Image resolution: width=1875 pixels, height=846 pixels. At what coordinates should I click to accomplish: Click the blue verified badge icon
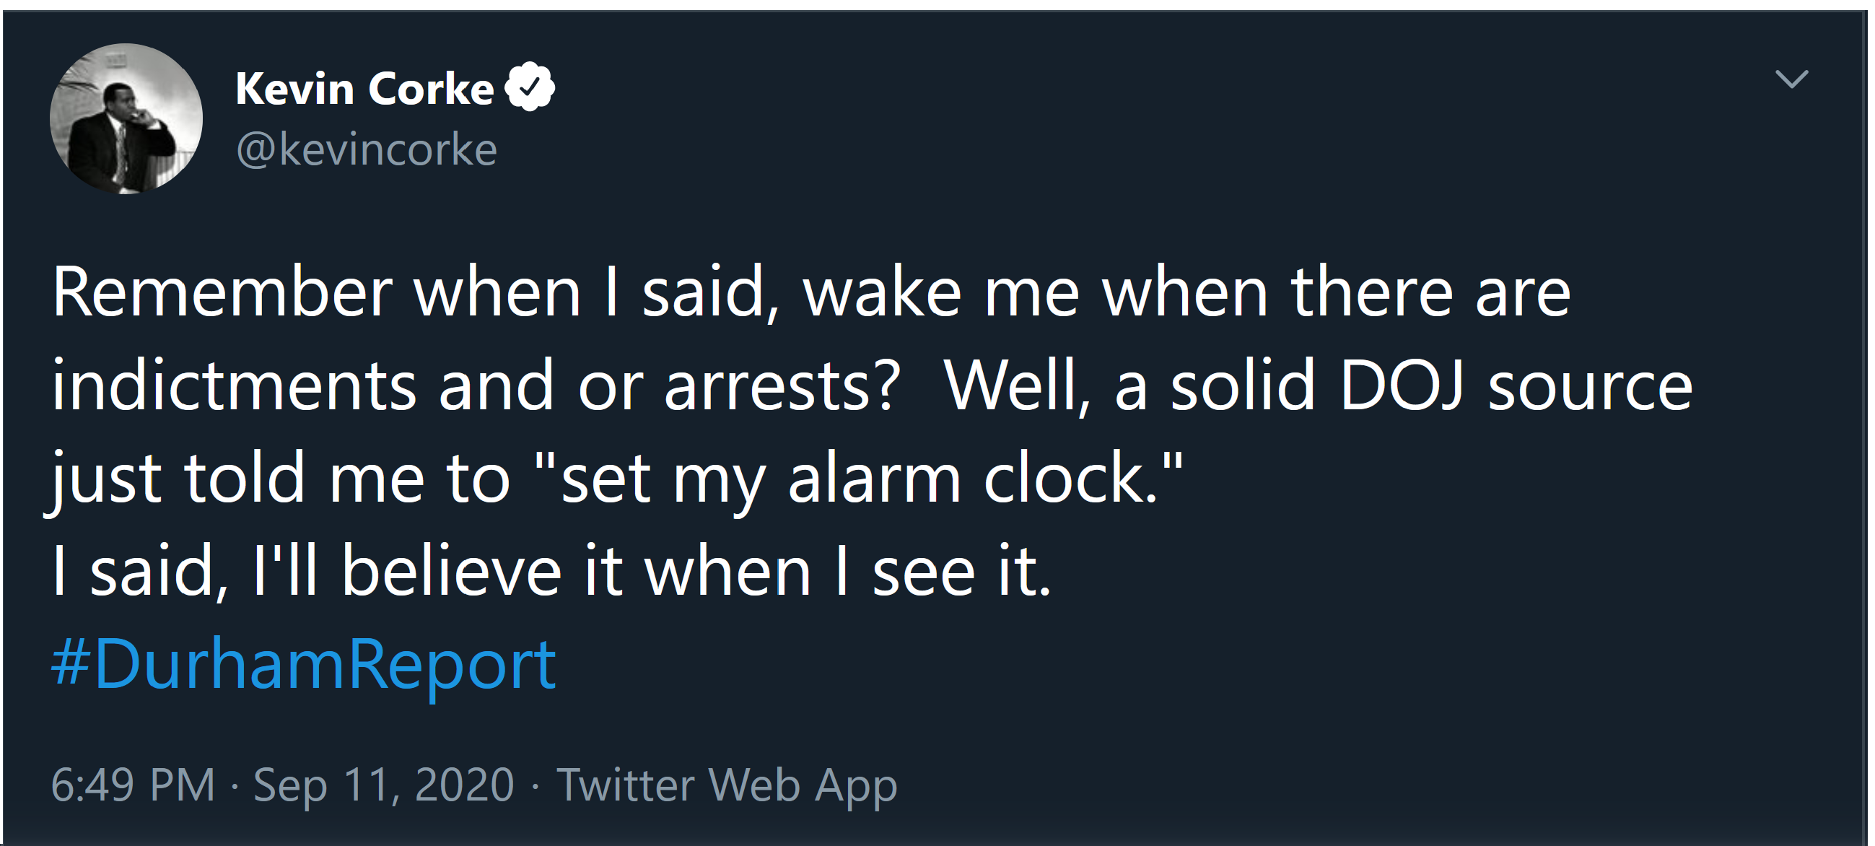530,87
